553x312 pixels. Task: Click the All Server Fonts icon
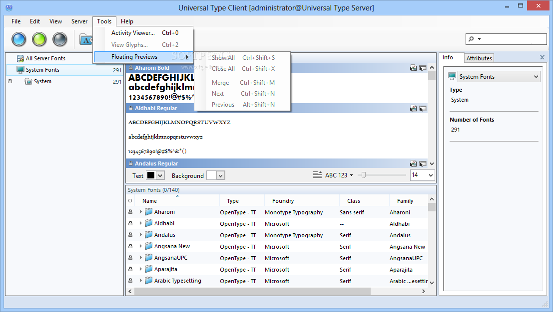[20, 58]
